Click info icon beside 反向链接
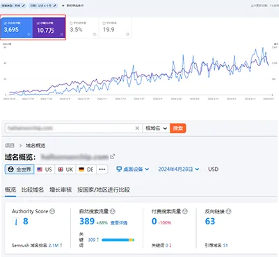The image size is (279, 257). (x=228, y=211)
